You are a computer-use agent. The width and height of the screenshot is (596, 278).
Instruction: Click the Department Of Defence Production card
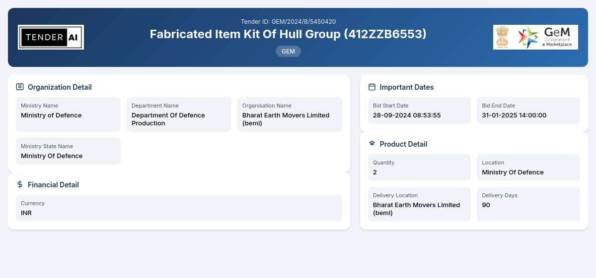179,114
